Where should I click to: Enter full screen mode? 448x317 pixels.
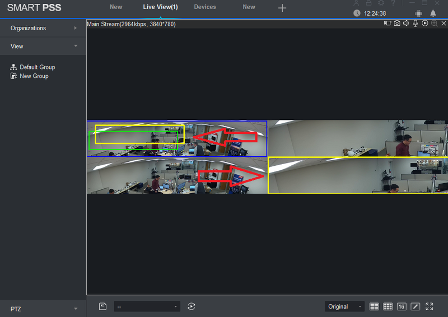point(429,306)
